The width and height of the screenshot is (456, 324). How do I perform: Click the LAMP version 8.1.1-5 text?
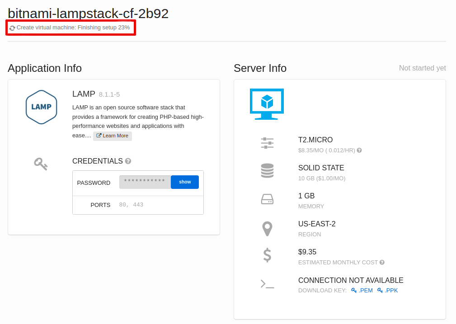point(109,94)
